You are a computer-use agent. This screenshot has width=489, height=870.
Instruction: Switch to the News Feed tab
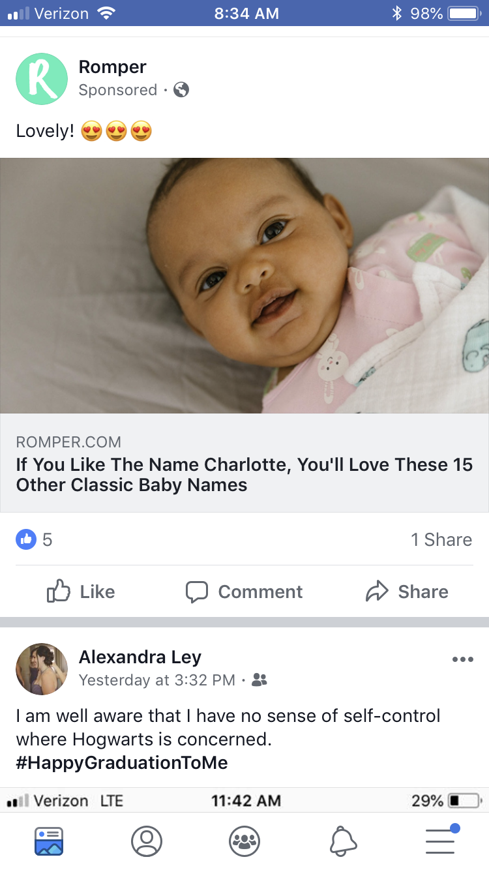coord(49,841)
